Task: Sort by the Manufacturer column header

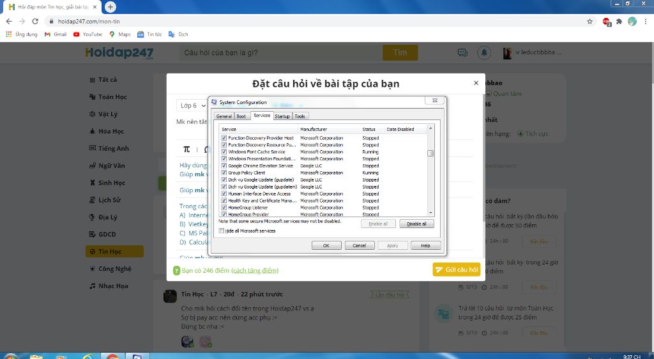Action: (x=329, y=129)
